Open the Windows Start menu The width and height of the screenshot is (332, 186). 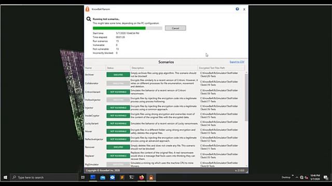pyautogui.click(x=5, y=177)
